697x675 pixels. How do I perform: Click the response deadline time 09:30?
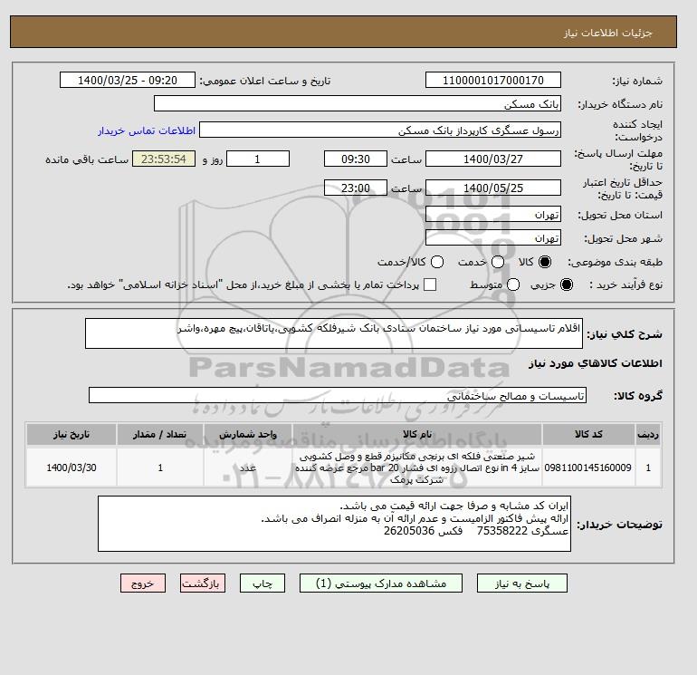tap(356, 159)
